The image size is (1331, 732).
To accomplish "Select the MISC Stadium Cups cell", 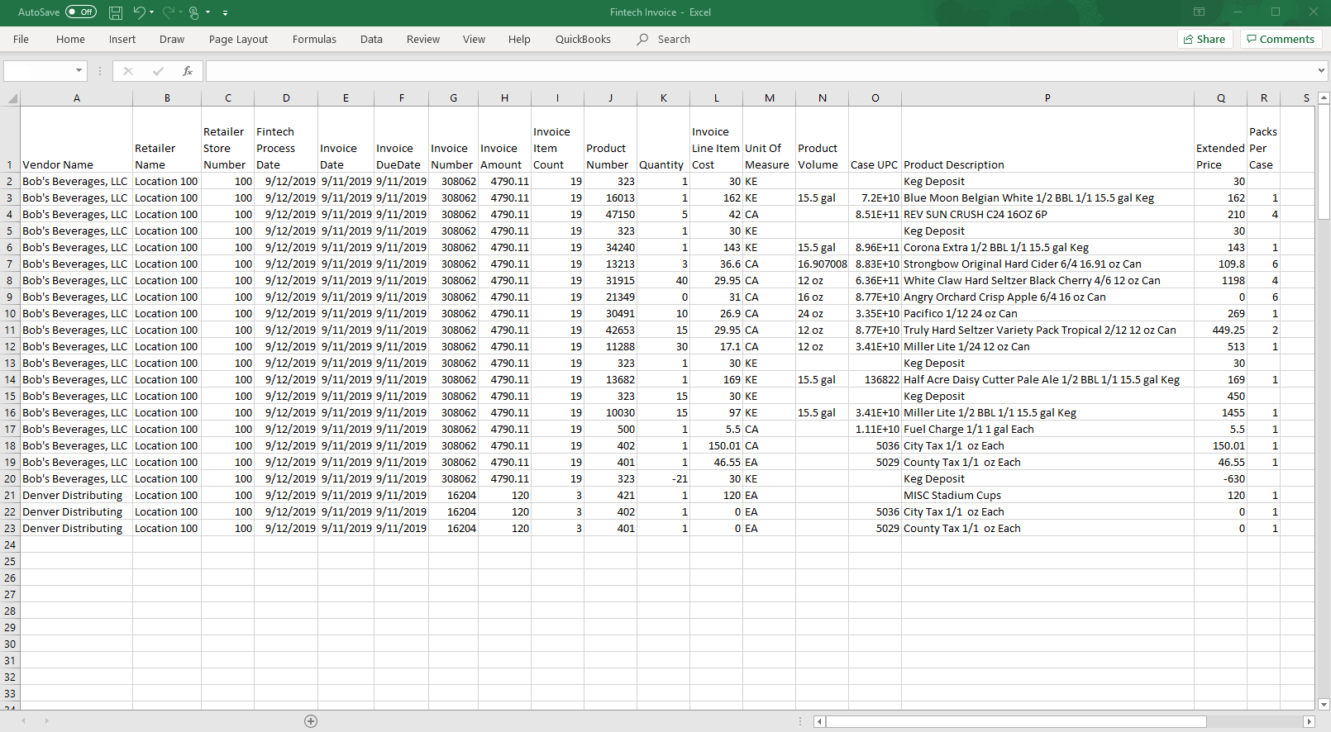I will point(1047,495).
